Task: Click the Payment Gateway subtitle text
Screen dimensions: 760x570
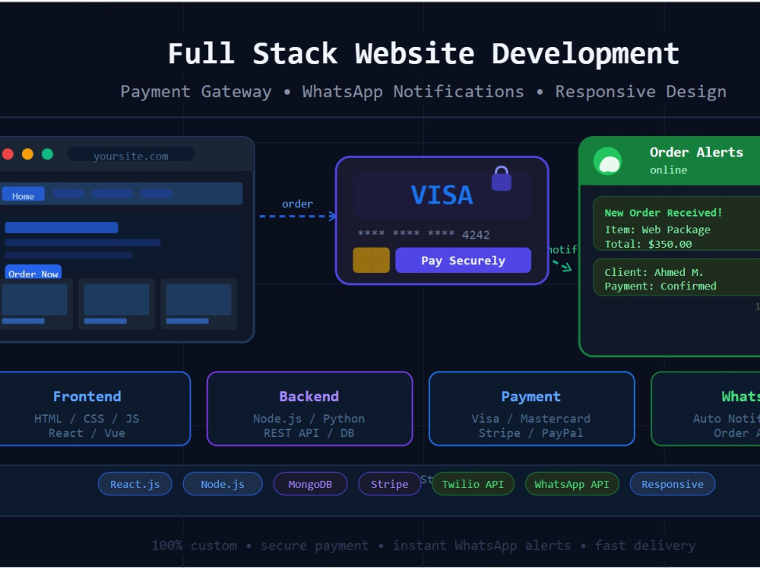Action: pos(196,92)
